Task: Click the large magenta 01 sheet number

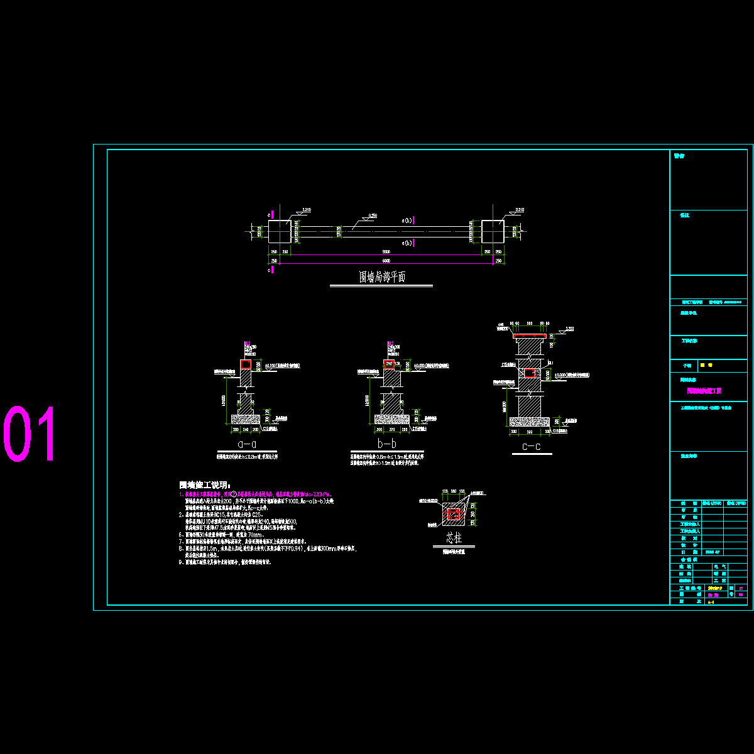Action: coord(30,434)
